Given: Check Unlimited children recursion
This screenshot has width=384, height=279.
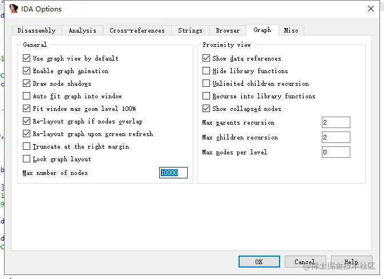Looking at the screenshot, I should click(206, 83).
